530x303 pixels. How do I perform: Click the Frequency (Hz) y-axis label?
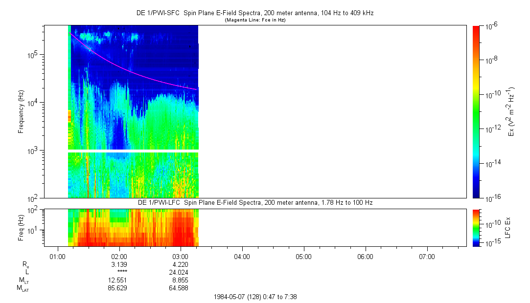[21, 111]
